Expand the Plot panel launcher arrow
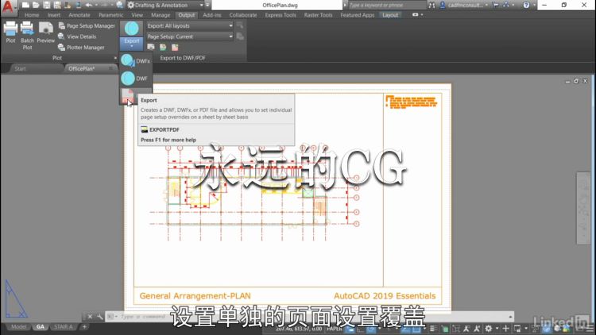The image size is (596, 335). pyautogui.click(x=115, y=58)
